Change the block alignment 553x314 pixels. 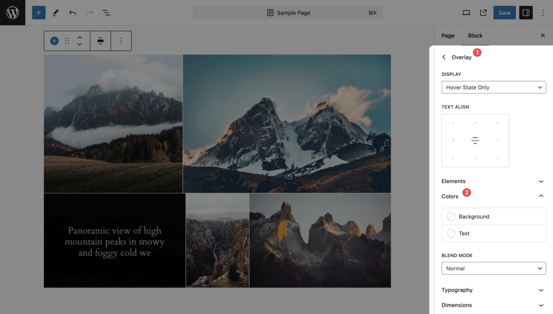(x=100, y=41)
